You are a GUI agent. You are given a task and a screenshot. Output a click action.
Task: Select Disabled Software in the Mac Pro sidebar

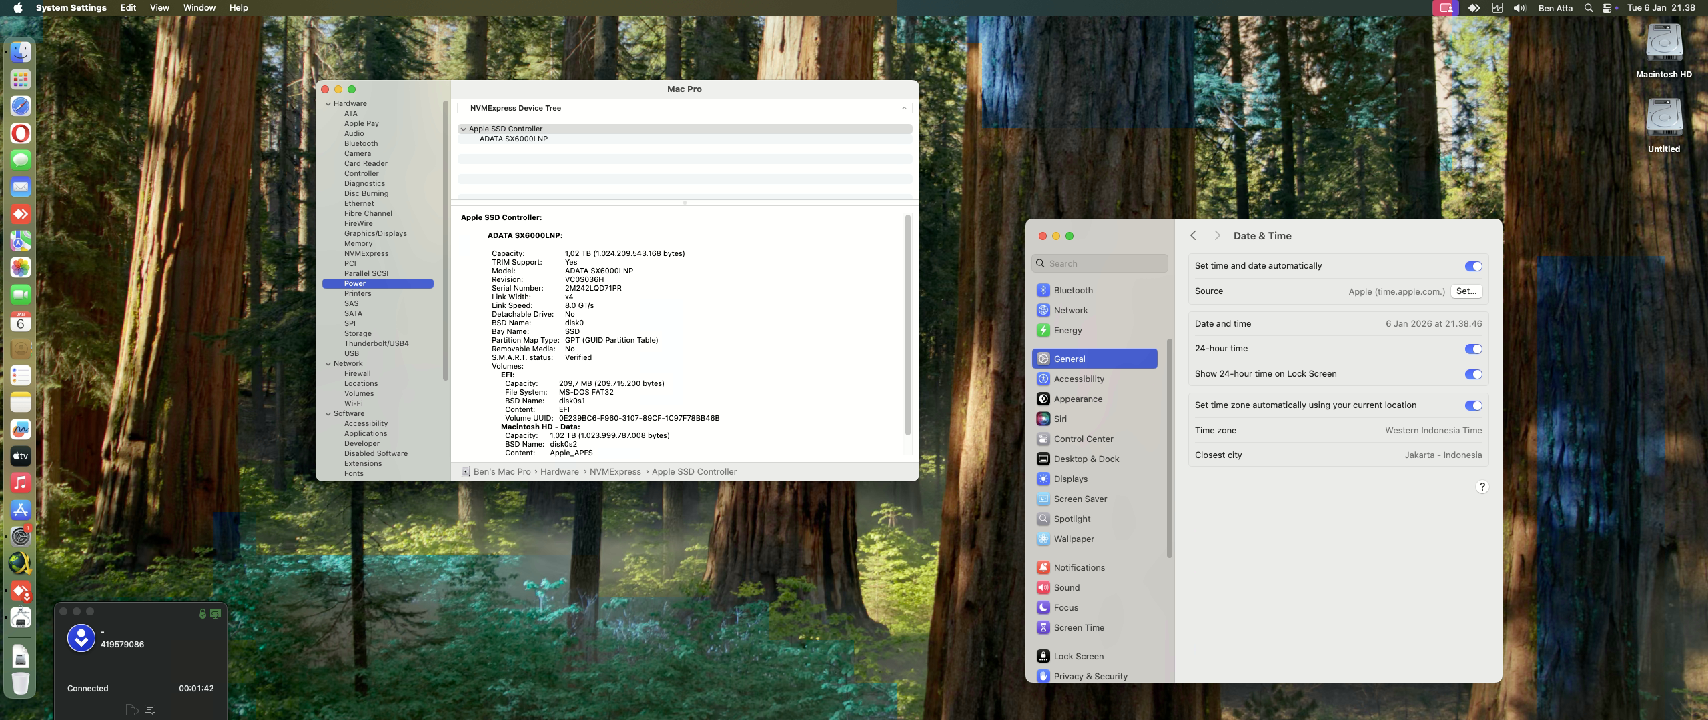click(376, 453)
